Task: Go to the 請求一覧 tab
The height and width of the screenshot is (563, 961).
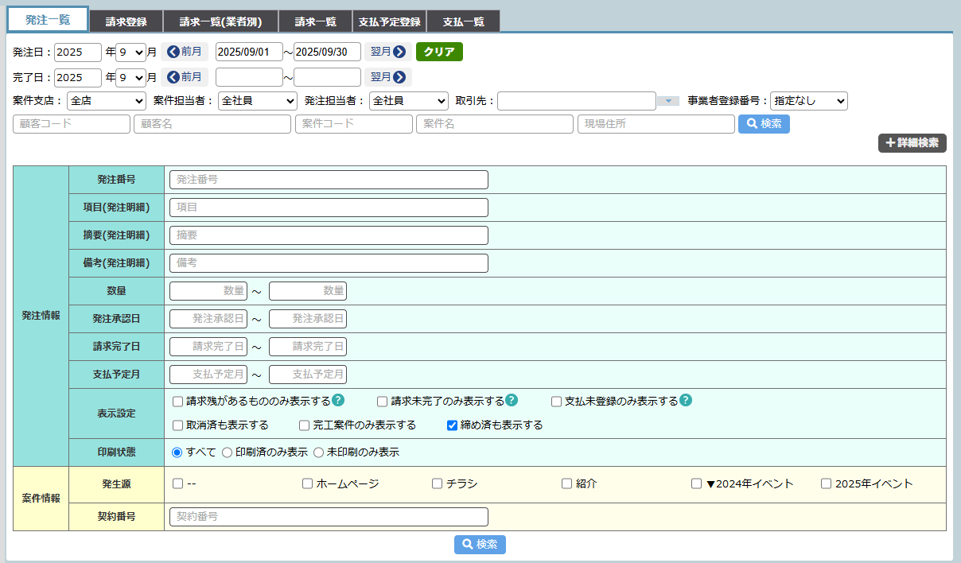Action: pos(314,21)
